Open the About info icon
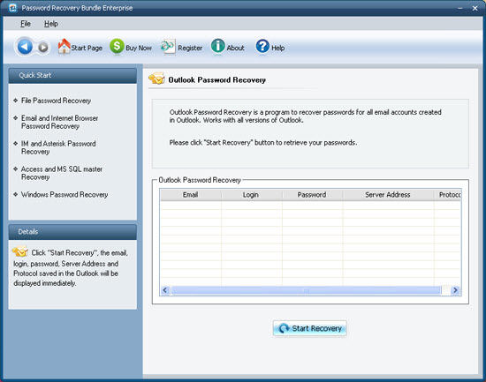Image resolution: width=486 pixels, height=382 pixels. pos(218,47)
